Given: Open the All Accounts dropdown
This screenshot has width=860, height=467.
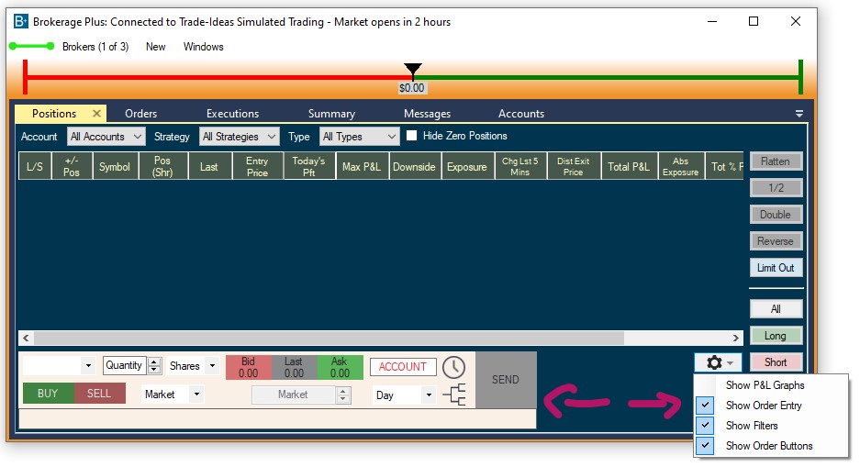Looking at the screenshot, I should pyautogui.click(x=106, y=137).
